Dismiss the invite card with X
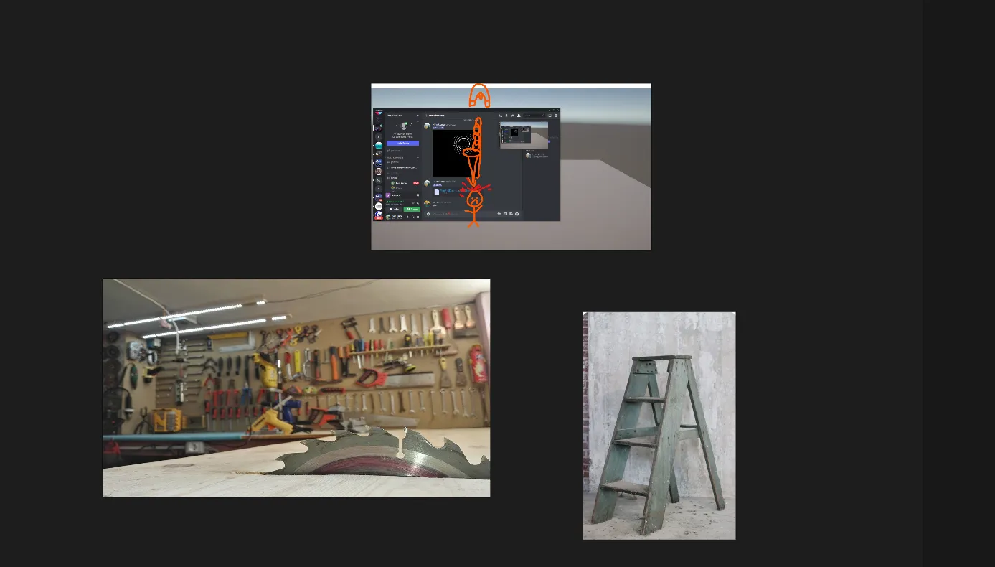The image size is (995, 567). pyautogui.click(x=418, y=122)
